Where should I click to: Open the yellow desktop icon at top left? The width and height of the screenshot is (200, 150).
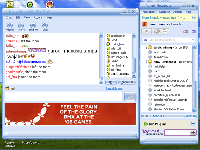pos(10,4)
